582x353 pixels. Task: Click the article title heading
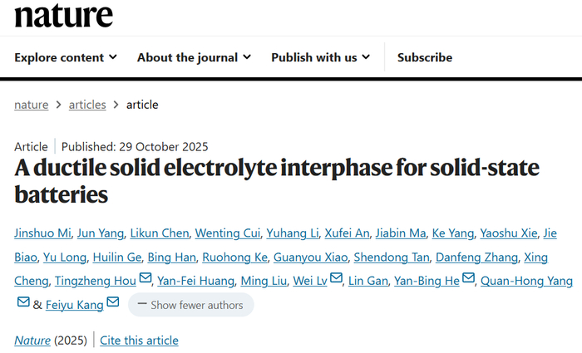(277, 181)
